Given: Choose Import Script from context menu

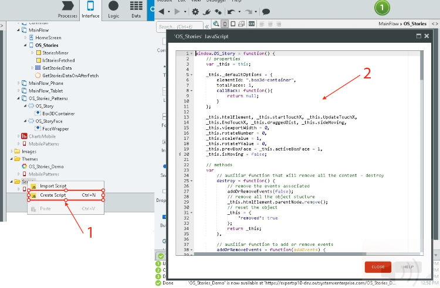Looking at the screenshot, I should click(53, 186).
